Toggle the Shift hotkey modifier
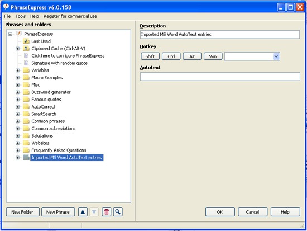 tap(150, 56)
